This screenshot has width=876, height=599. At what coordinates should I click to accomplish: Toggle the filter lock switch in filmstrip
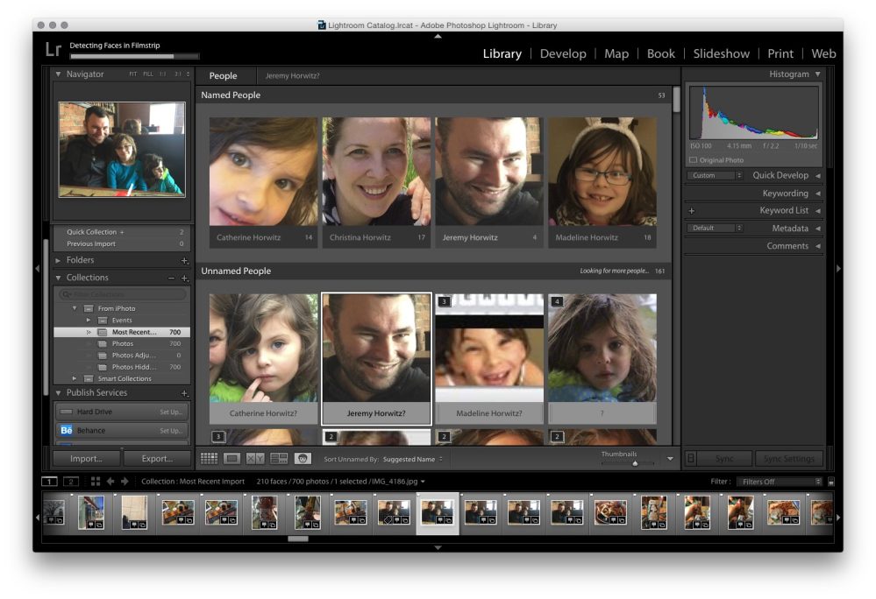point(830,482)
